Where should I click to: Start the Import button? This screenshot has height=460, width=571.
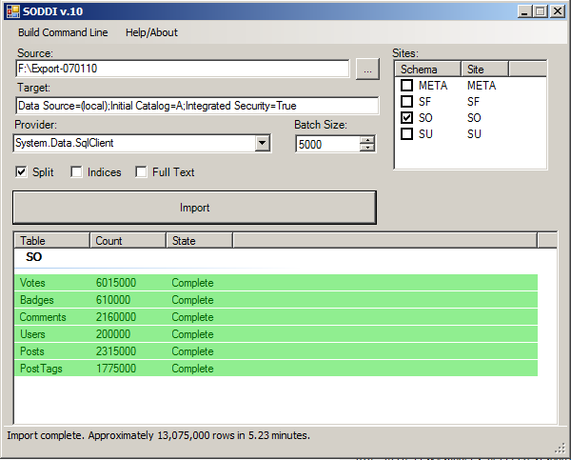[194, 208]
